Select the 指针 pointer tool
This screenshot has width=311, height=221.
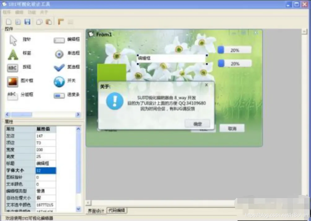coord(20,40)
